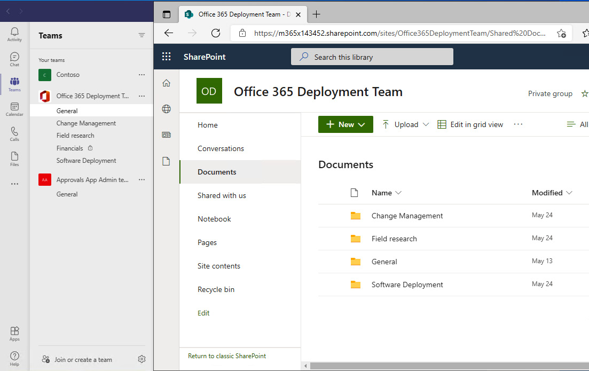589x371 pixels.
Task: Open the SharePoint app launcher waffle
Action: (167, 57)
